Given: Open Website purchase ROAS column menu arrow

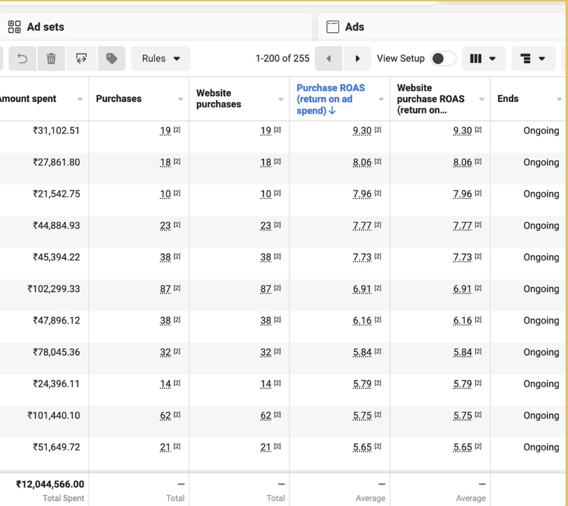Looking at the screenshot, I should [x=482, y=99].
